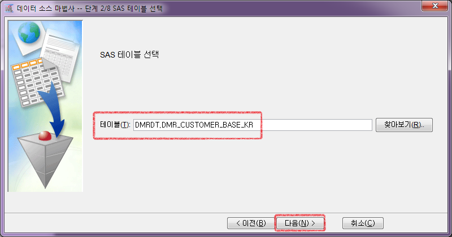Close the wizard window
Viewport: 452px width, 237px height.
point(435,6)
